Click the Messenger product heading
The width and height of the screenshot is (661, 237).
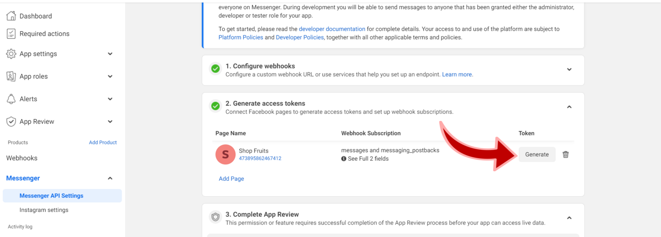[23, 178]
